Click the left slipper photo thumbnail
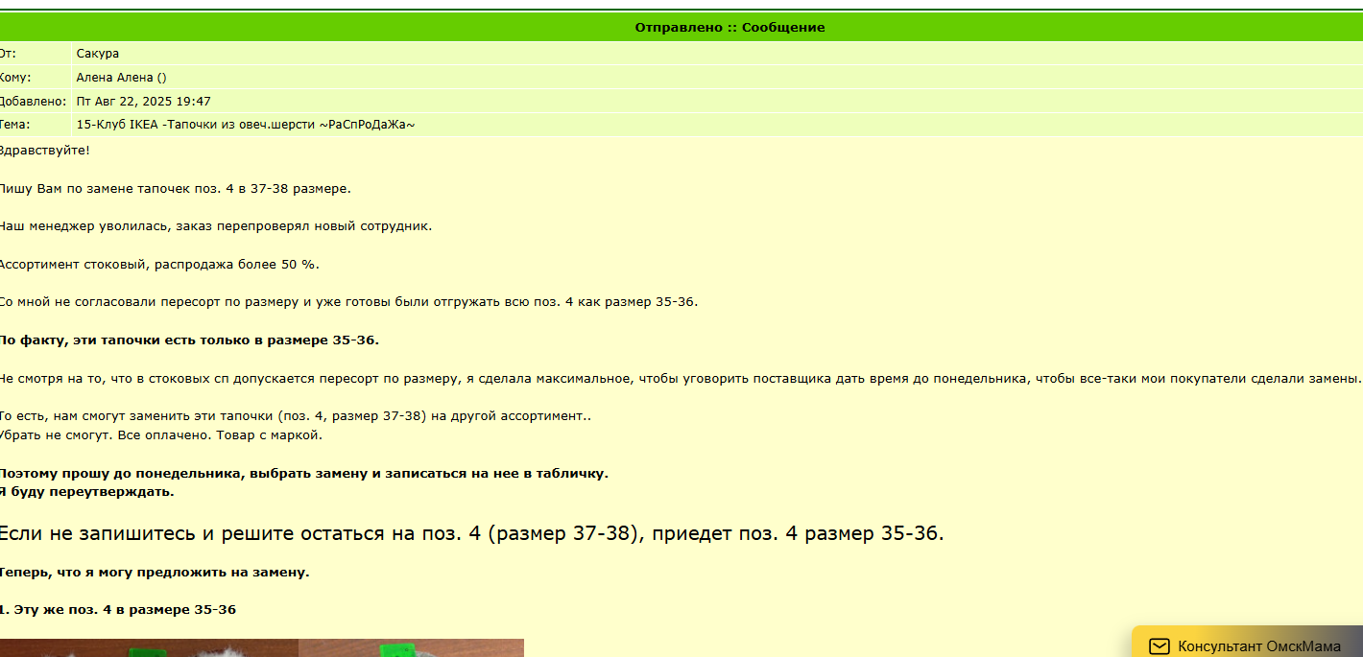Image resolution: width=1363 pixels, height=657 pixels. [149, 648]
